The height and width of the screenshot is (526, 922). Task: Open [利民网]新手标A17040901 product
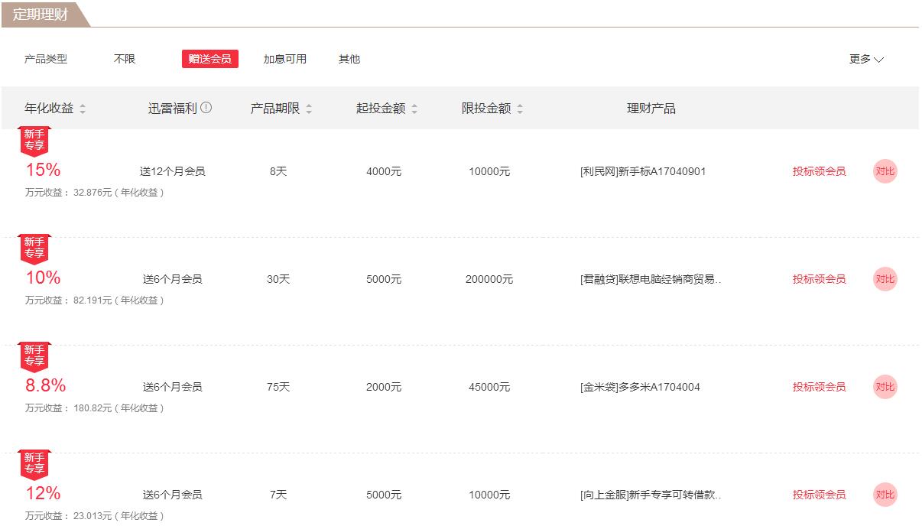pyautogui.click(x=643, y=171)
